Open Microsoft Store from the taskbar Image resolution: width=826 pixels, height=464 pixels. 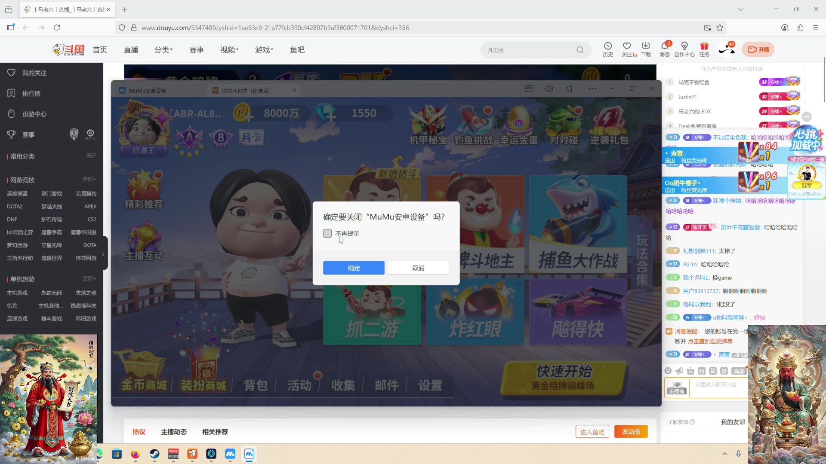pyautogui.click(x=117, y=454)
